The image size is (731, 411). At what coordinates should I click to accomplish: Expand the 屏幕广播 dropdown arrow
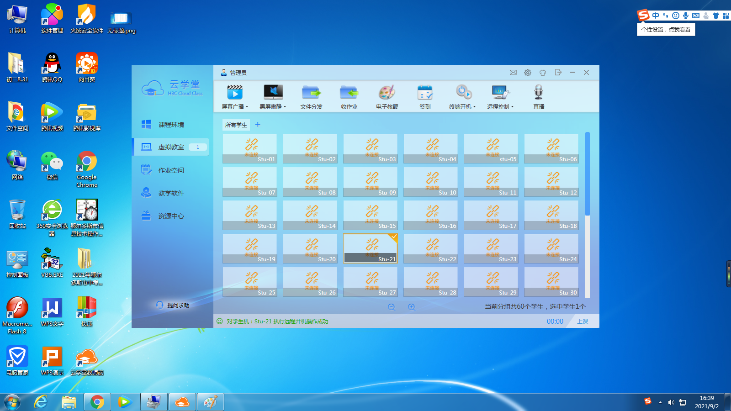[x=247, y=107]
